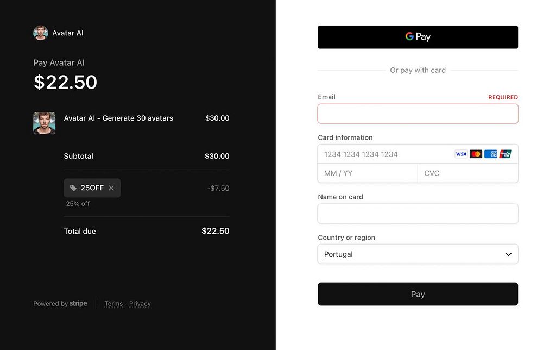Focus the Name on card field
The height and width of the screenshot is (350, 543).
point(418,214)
